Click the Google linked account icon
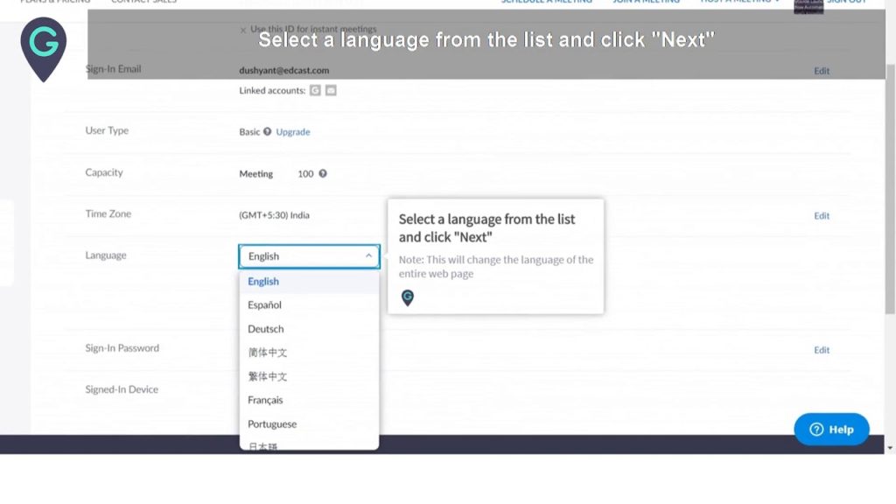 316,89
